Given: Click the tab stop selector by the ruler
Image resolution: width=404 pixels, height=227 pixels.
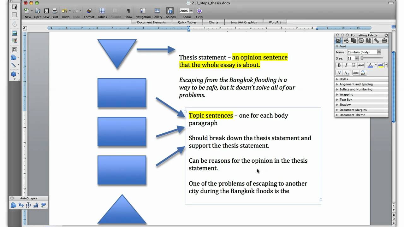Looking at the screenshot, I should coord(25,28).
